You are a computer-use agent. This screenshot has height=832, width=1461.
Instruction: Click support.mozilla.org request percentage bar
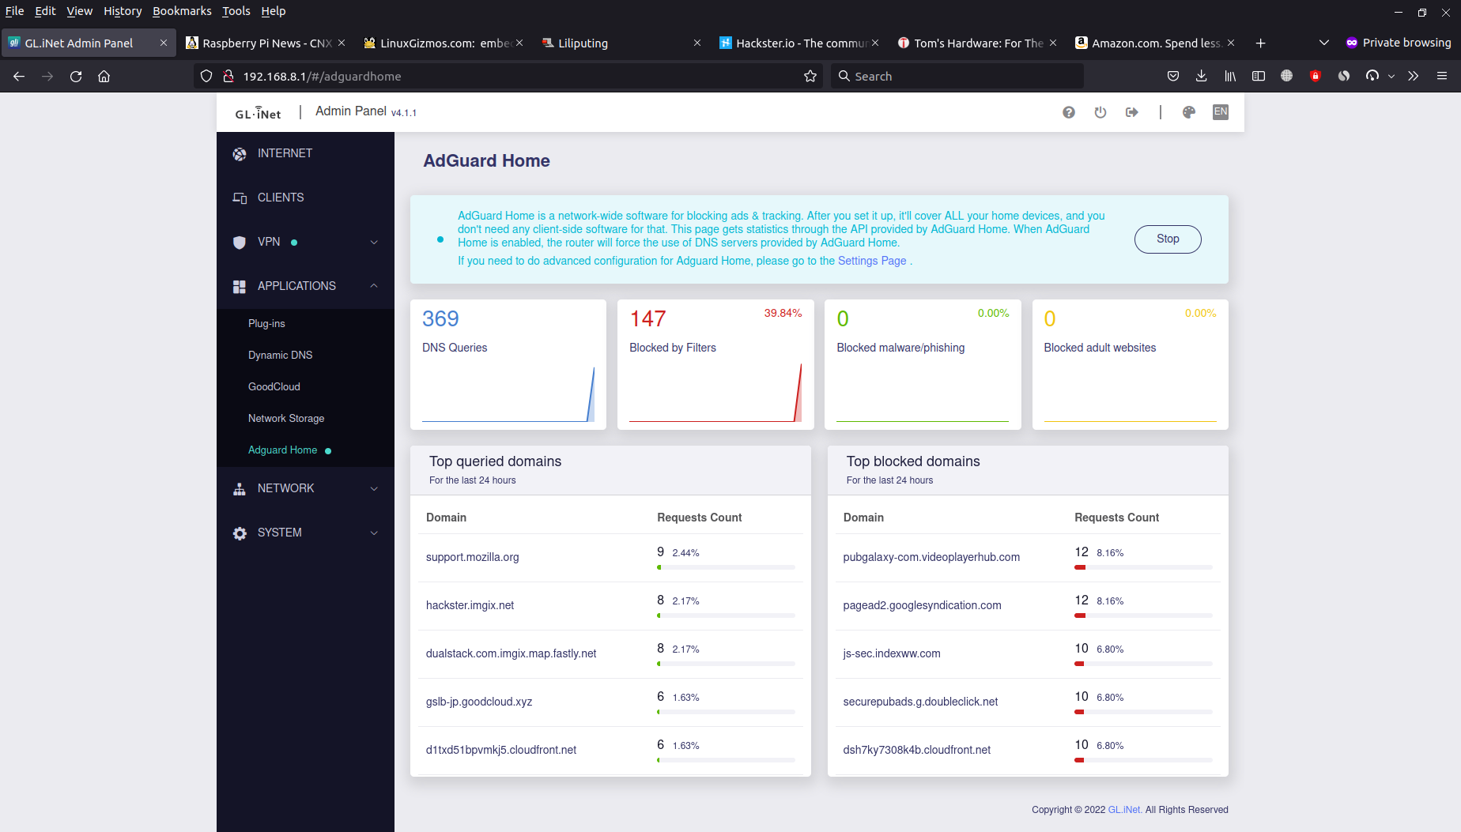pos(726,567)
